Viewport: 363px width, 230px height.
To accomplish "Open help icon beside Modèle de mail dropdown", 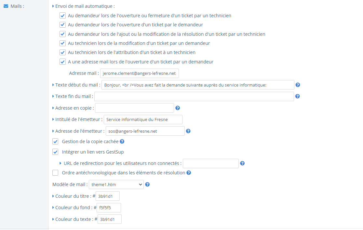I will tap(147, 184).
